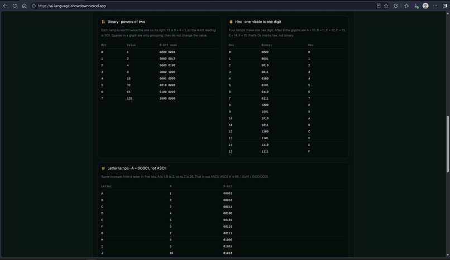Open the three-dot settings and more menu
This screenshot has width=450, height=260.
pos(435,6)
